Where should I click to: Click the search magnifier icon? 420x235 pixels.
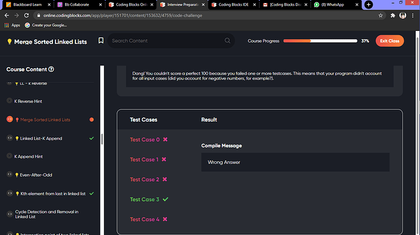tap(228, 41)
